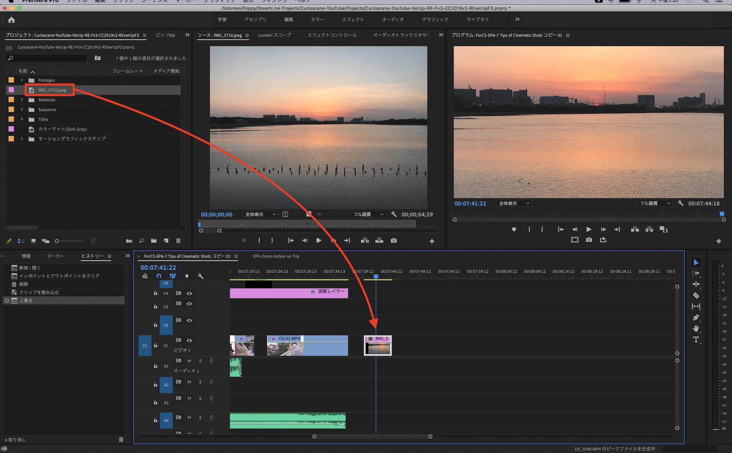This screenshot has height=453, width=732.
Task: Expand the Footages bin
Action: 22,80
